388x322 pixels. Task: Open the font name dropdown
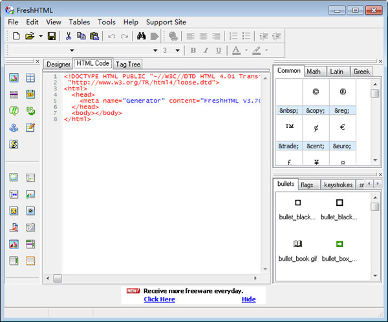155,50
